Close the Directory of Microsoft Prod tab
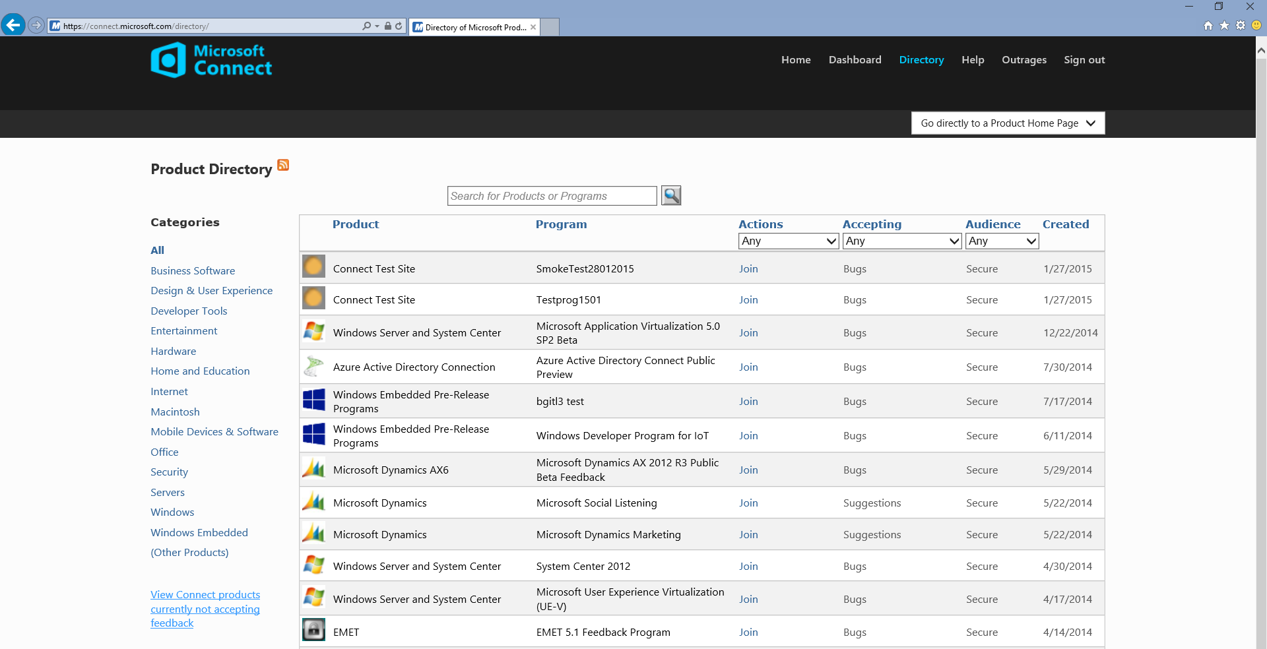The height and width of the screenshot is (649, 1267). (x=533, y=27)
